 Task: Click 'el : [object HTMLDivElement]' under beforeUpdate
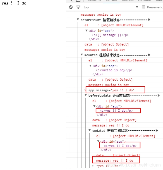coord(122,101)
